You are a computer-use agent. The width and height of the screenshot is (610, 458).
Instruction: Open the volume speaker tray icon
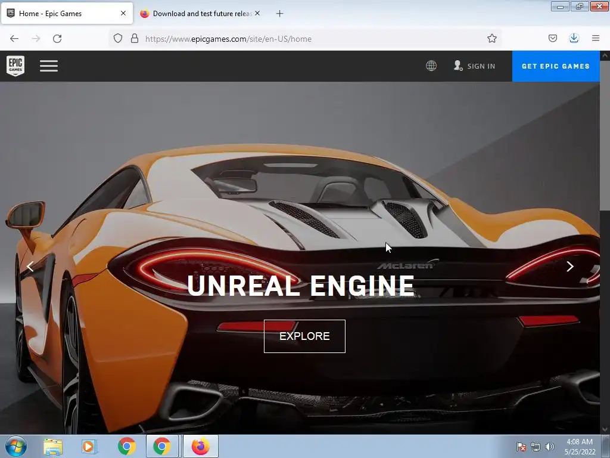[550, 447]
